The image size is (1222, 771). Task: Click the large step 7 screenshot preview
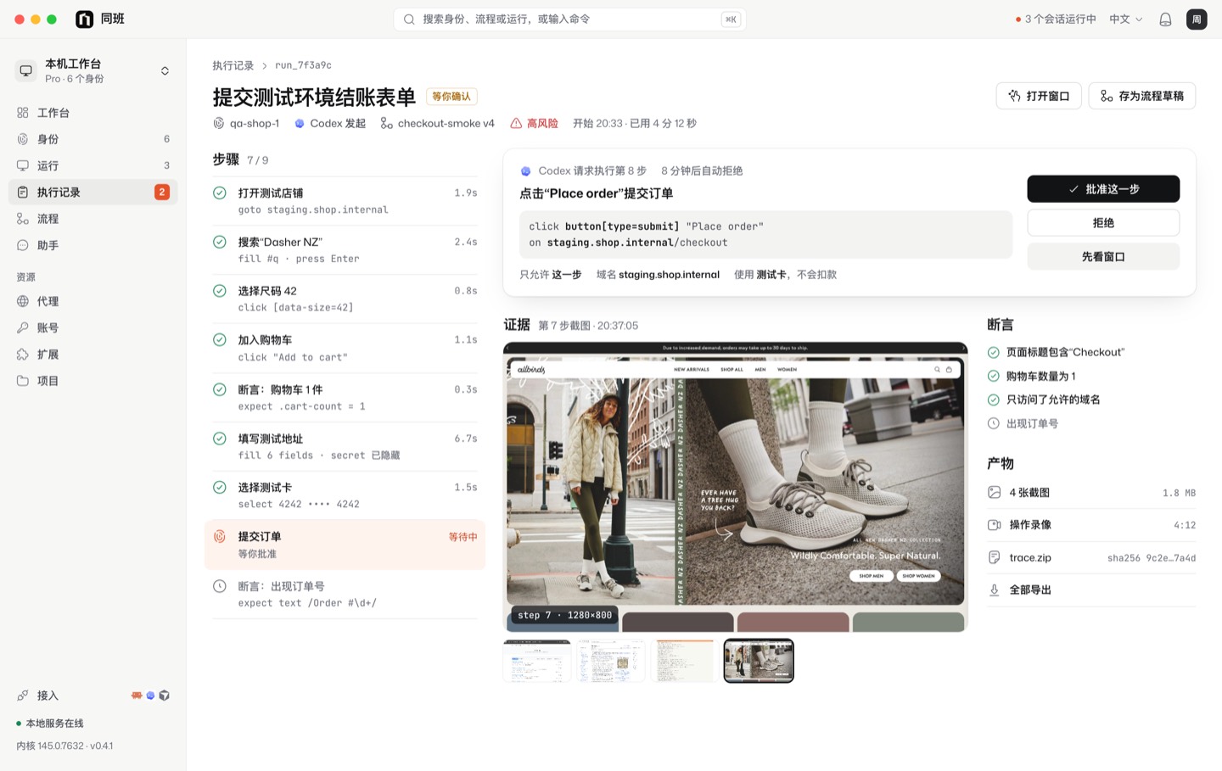(x=736, y=487)
